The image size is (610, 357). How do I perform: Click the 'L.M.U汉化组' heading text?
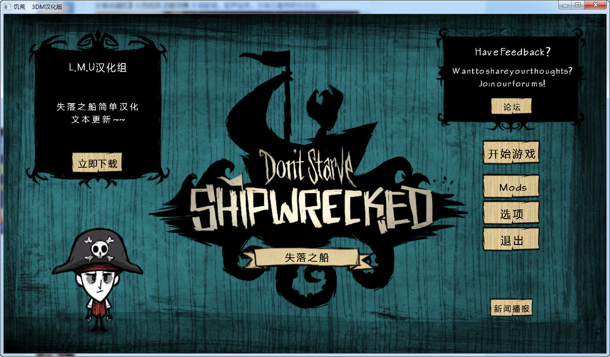pyautogui.click(x=98, y=67)
